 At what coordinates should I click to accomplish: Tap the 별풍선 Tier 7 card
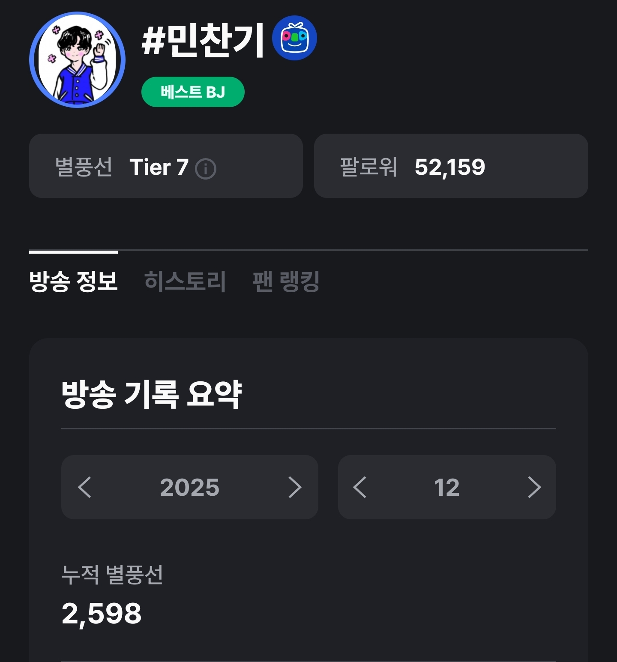[x=166, y=166]
